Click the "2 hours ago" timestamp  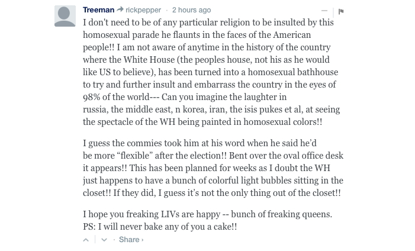pos(191,10)
